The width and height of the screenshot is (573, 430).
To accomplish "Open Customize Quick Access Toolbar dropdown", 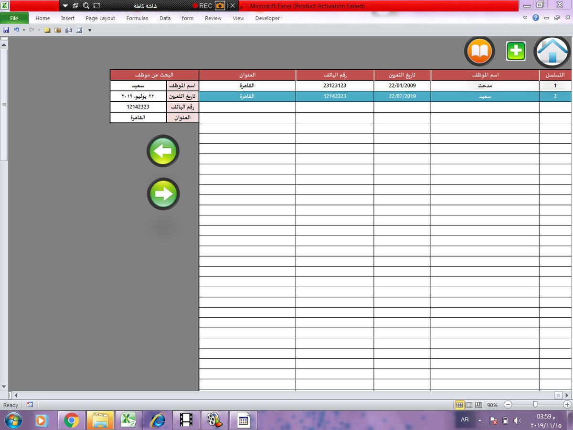I will coord(90,30).
